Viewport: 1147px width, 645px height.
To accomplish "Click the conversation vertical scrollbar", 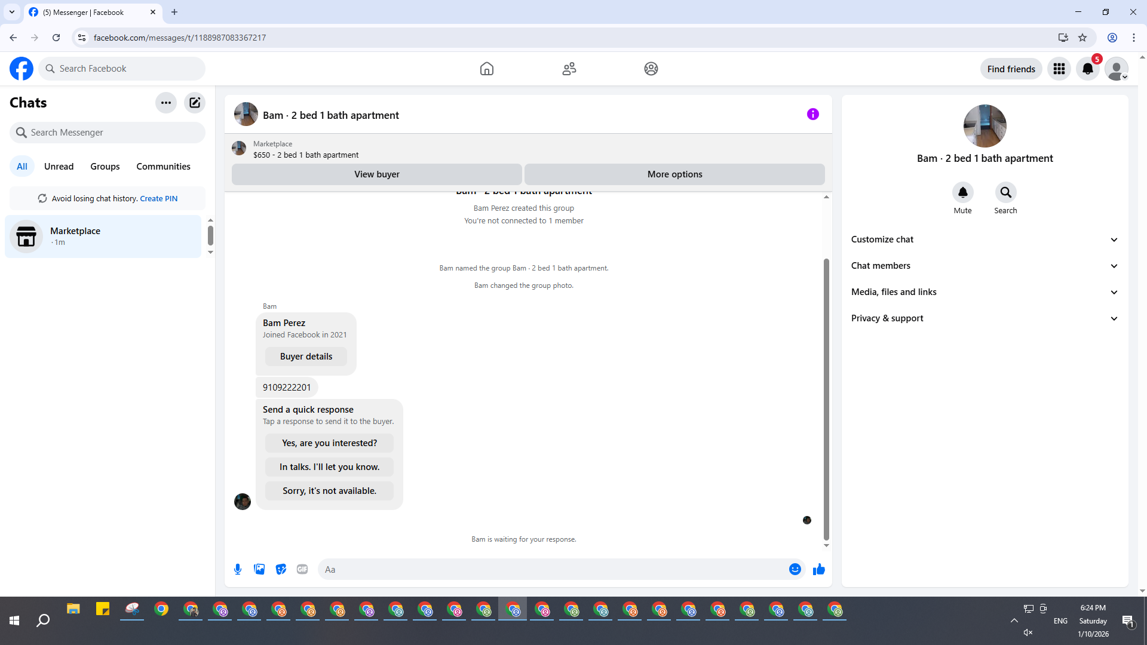I will pos(826,399).
